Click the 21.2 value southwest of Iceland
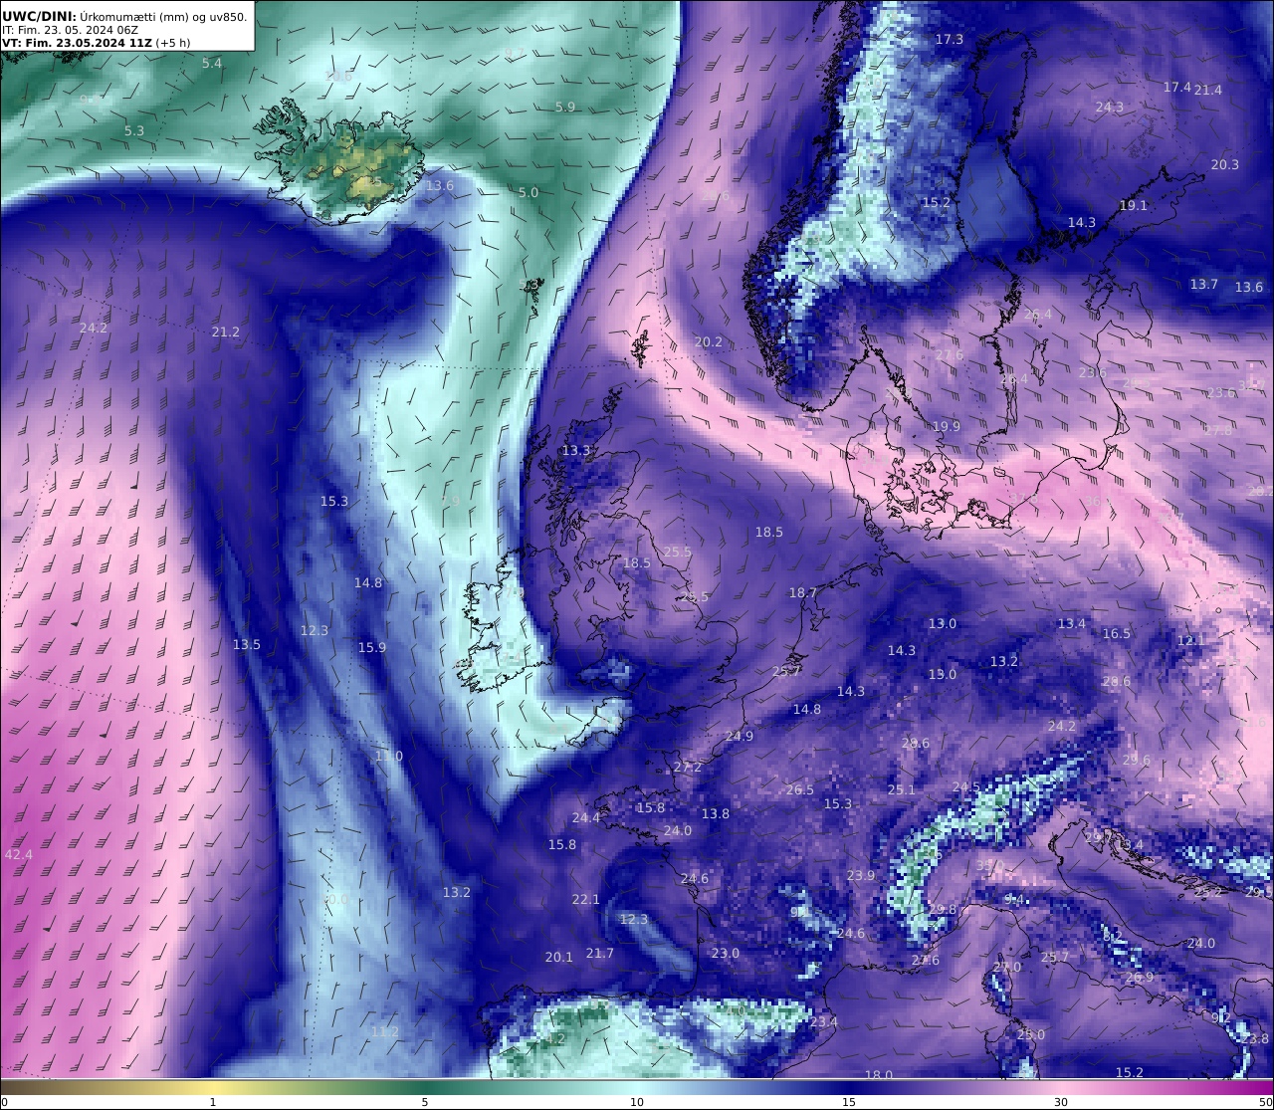This screenshot has height=1110, width=1274. pyautogui.click(x=226, y=333)
